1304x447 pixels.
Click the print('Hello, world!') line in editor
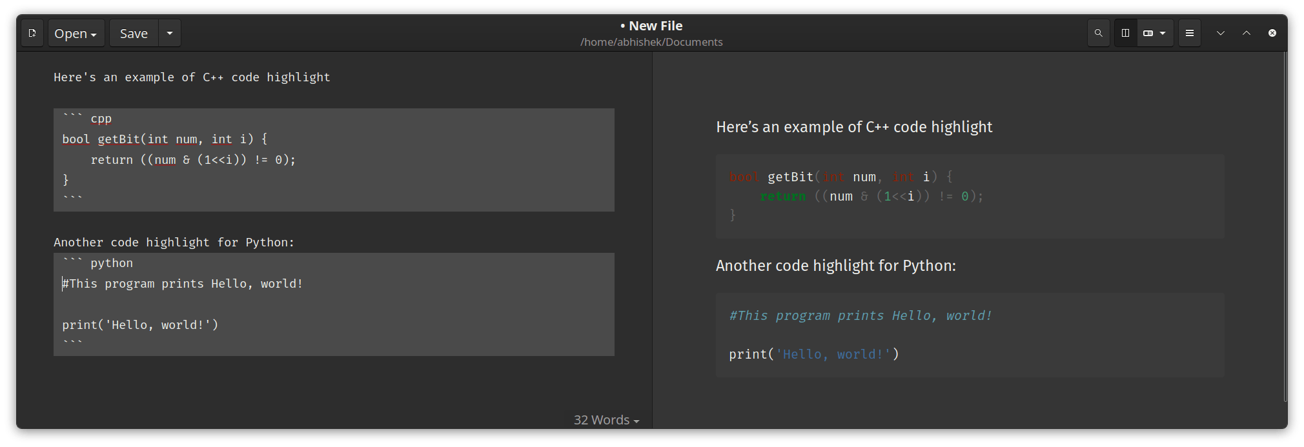pyautogui.click(x=140, y=325)
